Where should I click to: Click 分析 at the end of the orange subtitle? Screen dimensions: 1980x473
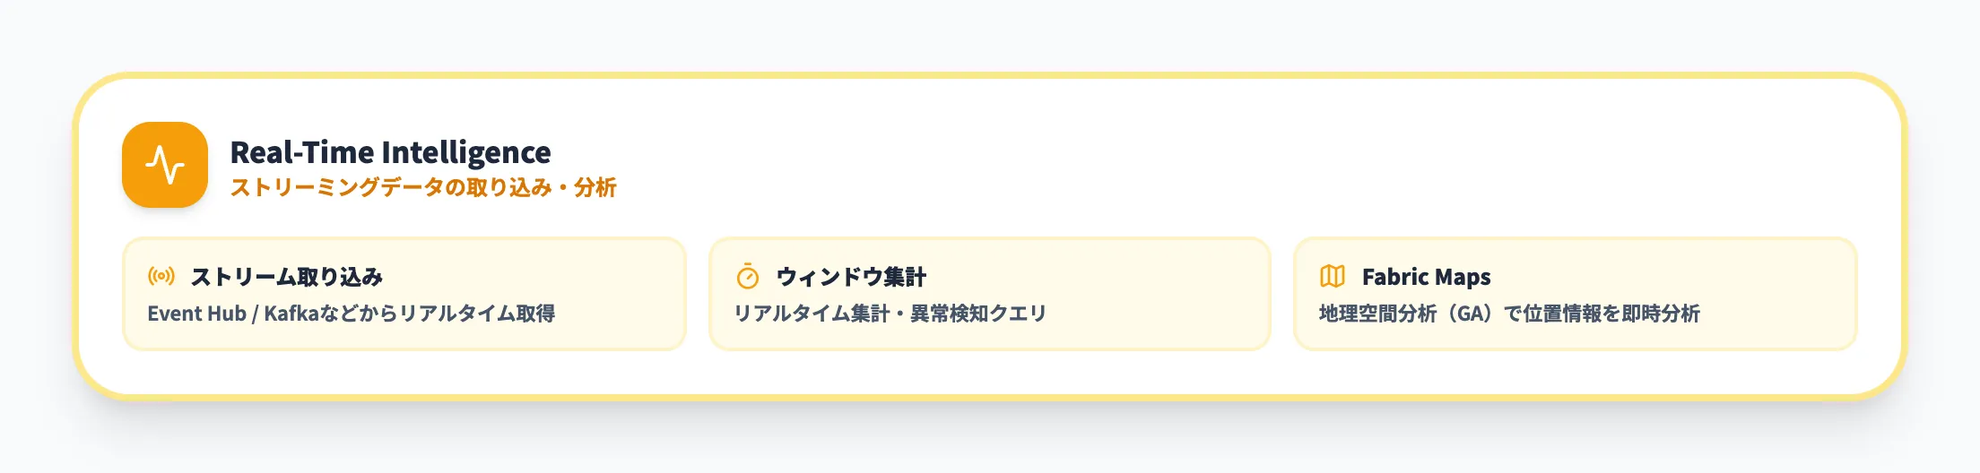coord(595,188)
